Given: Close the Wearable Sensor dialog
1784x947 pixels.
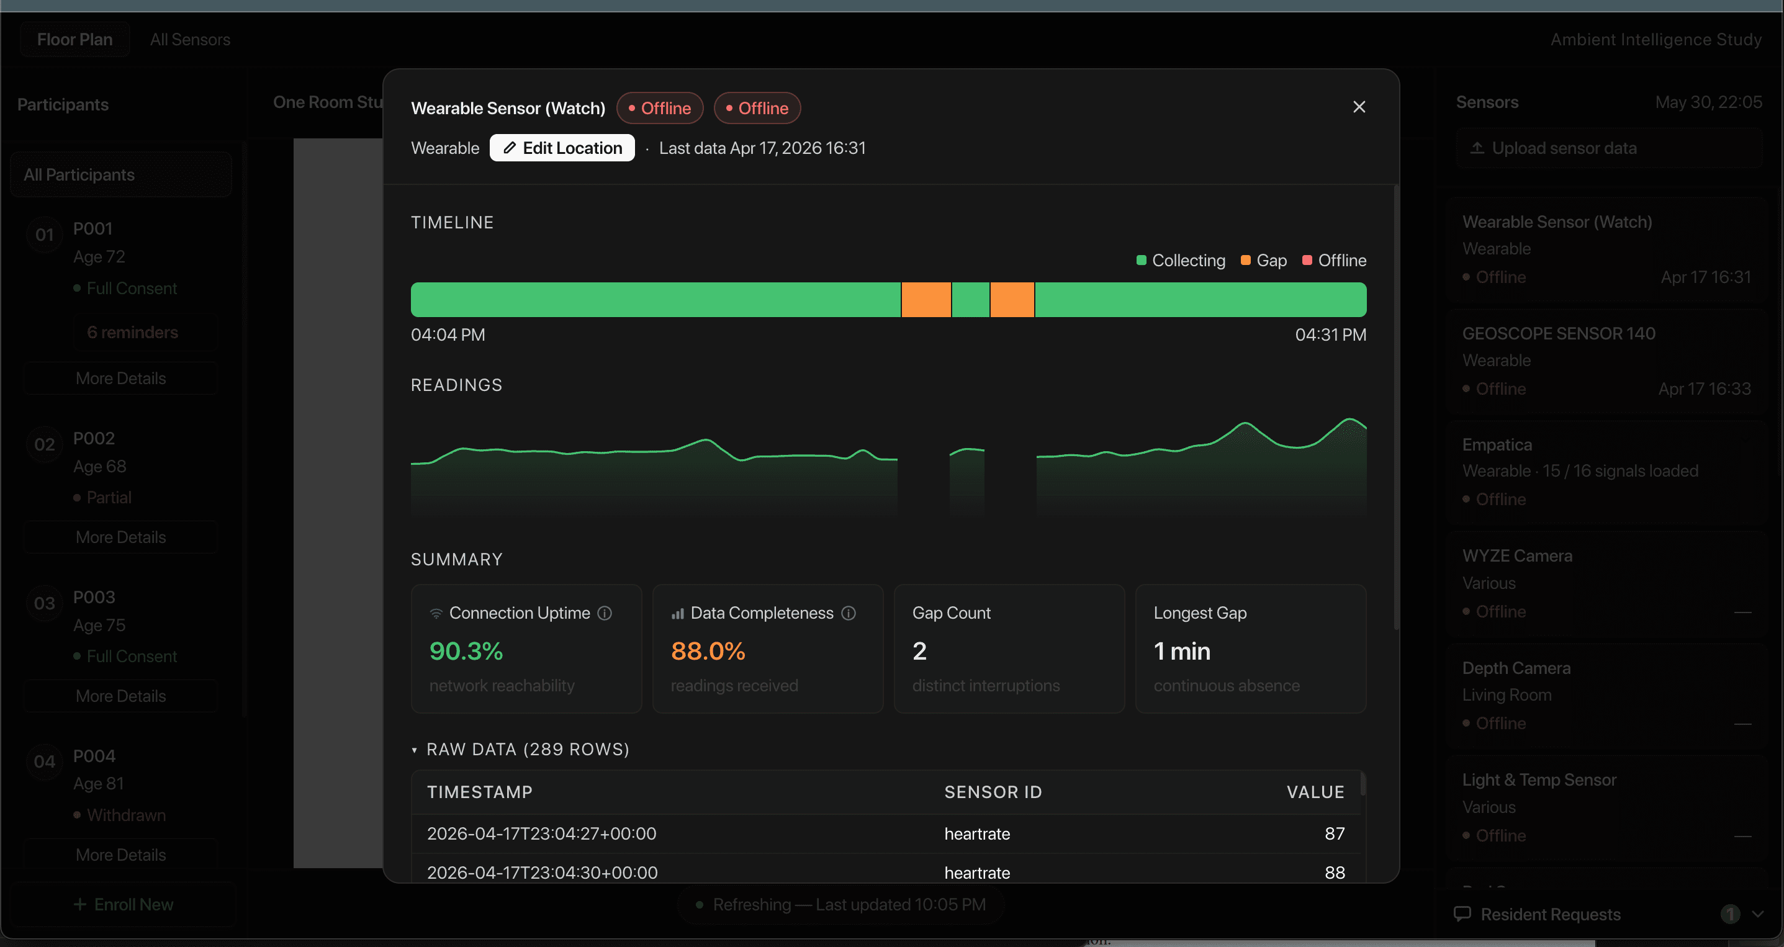Looking at the screenshot, I should [1359, 107].
